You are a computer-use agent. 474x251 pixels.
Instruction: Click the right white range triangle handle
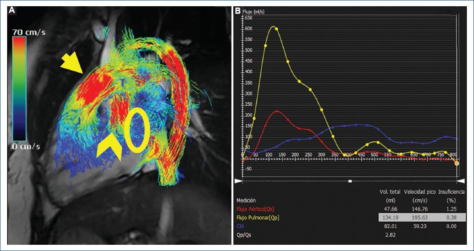(x=461, y=181)
